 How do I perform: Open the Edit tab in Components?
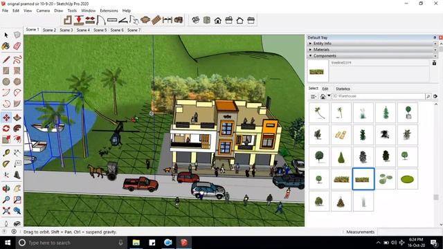(325, 89)
